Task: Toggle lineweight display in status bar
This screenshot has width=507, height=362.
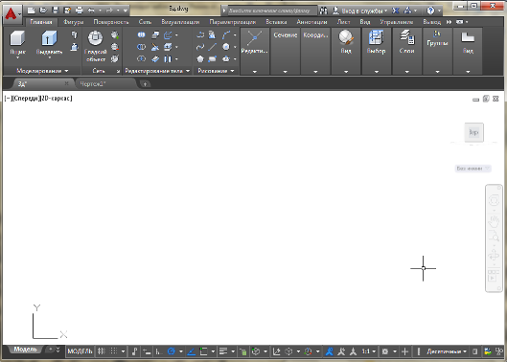Action: [223, 351]
